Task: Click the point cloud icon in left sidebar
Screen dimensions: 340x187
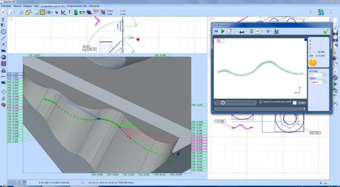Action: 3,92
